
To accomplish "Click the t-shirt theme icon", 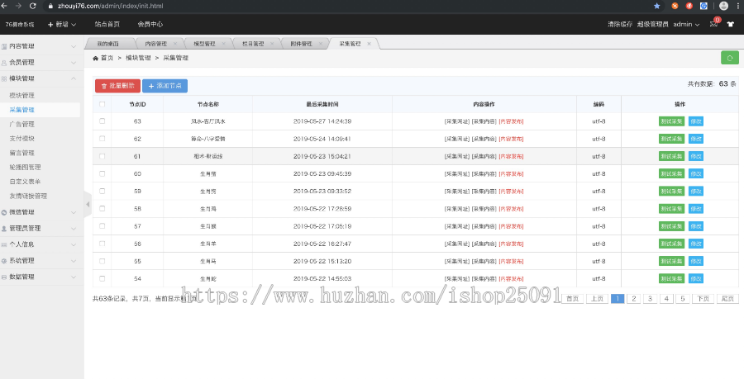I will point(730,24).
